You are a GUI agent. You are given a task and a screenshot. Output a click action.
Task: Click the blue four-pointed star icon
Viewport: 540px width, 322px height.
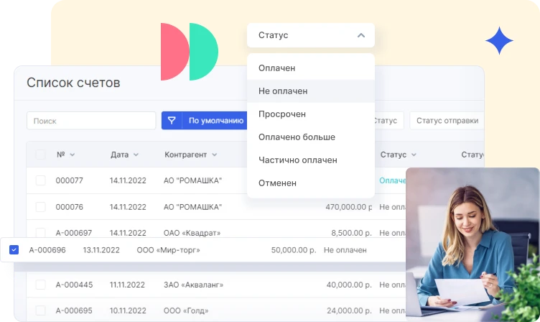point(499,41)
